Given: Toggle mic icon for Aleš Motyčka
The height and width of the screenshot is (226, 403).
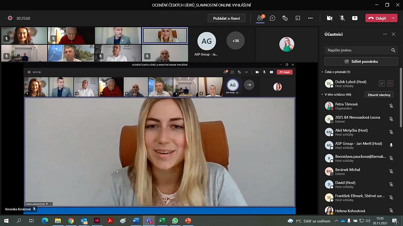Looking at the screenshot, I should click(x=391, y=132).
